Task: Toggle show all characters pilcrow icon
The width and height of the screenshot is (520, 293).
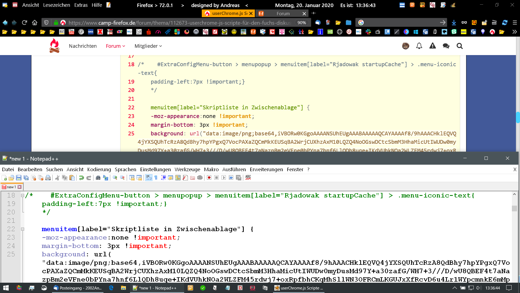Action: tap(156, 178)
